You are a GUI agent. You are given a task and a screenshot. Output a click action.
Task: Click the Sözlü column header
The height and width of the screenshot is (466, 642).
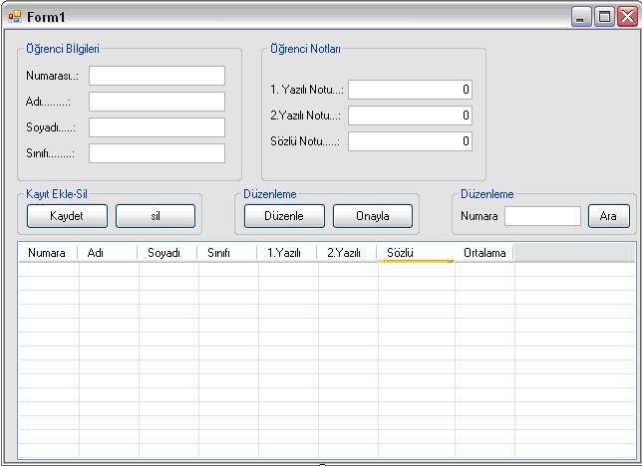coord(416,253)
